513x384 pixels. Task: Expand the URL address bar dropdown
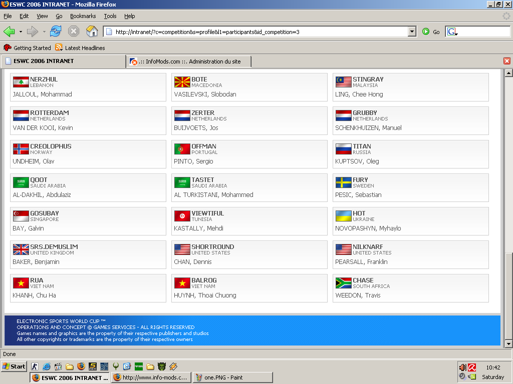pos(412,31)
